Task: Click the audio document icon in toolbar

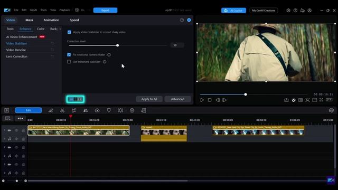Action: (144, 110)
